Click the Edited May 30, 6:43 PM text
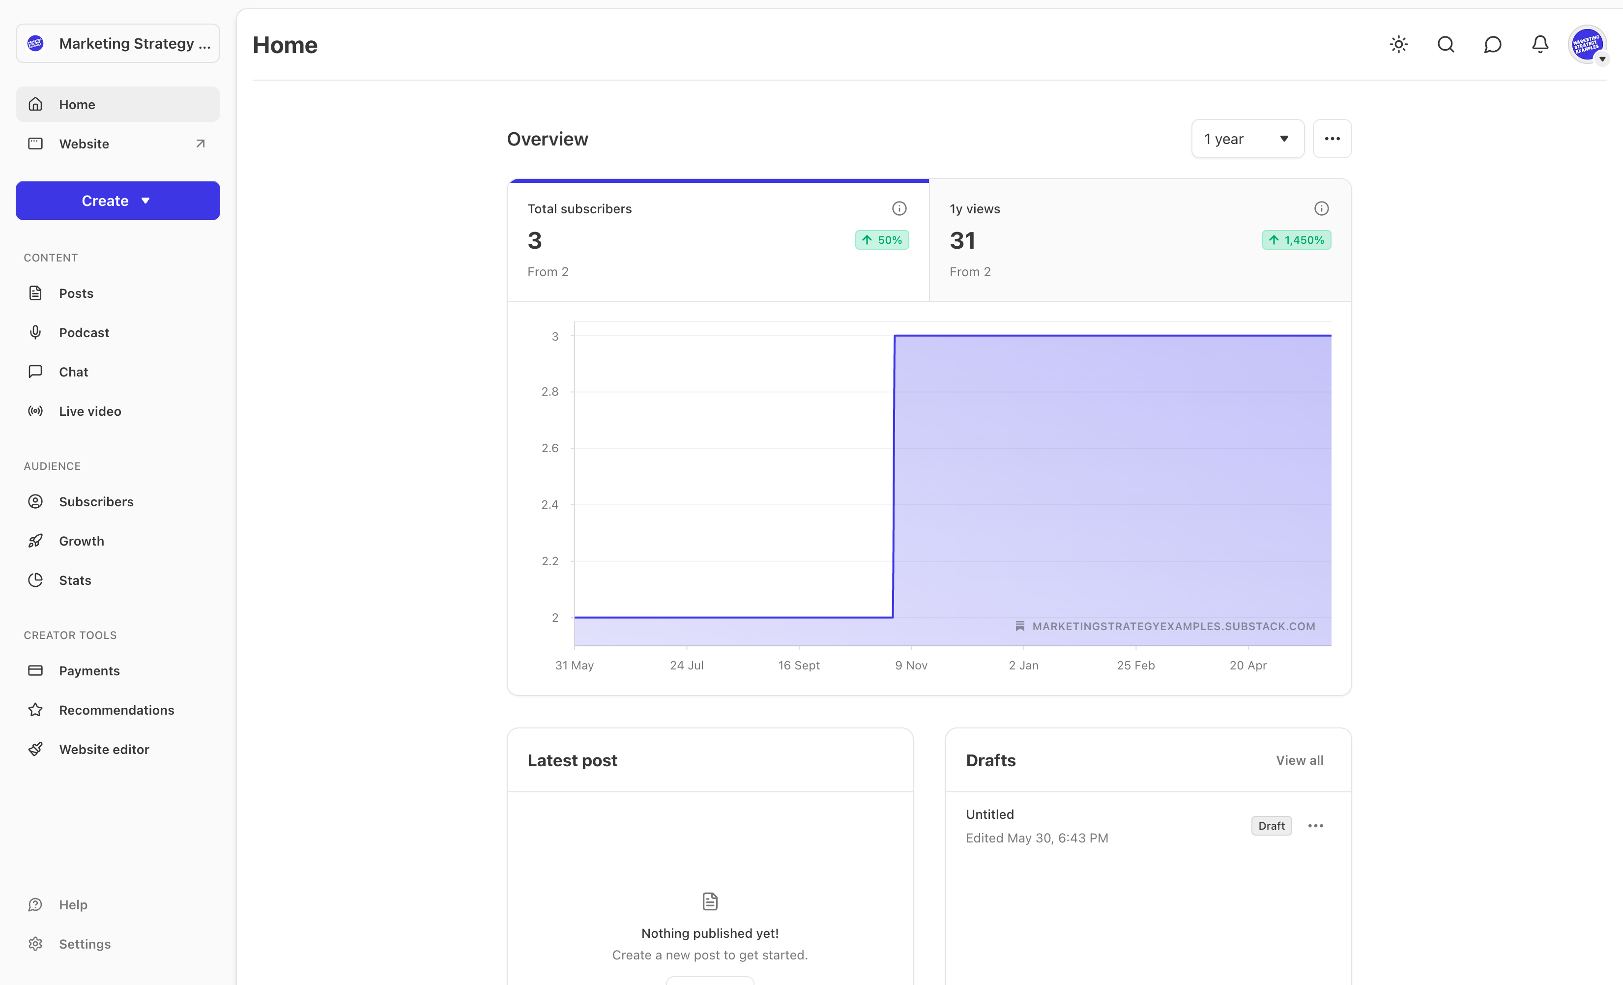This screenshot has width=1623, height=985. point(1037,838)
